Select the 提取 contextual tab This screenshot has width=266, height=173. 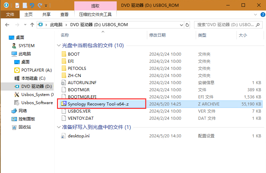95,6
